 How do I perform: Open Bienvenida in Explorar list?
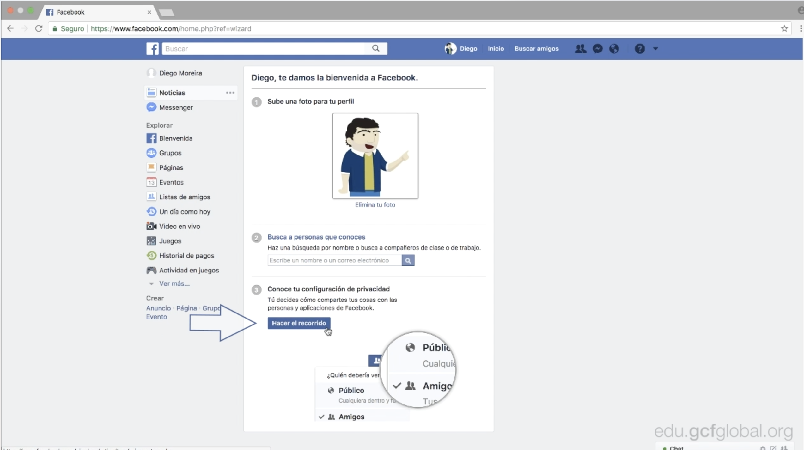tap(169, 138)
